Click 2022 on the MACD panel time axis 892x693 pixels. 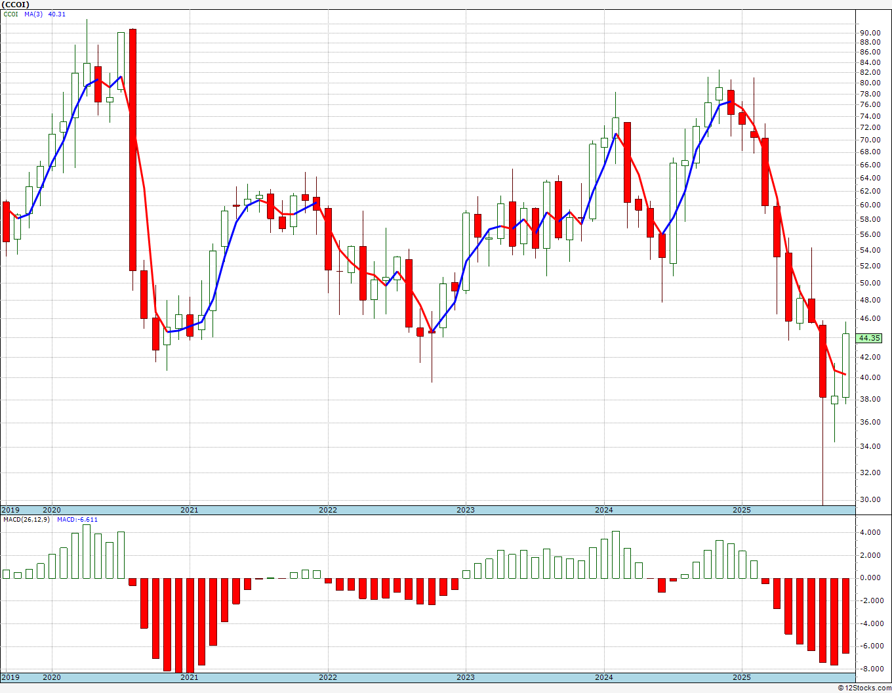(x=328, y=677)
